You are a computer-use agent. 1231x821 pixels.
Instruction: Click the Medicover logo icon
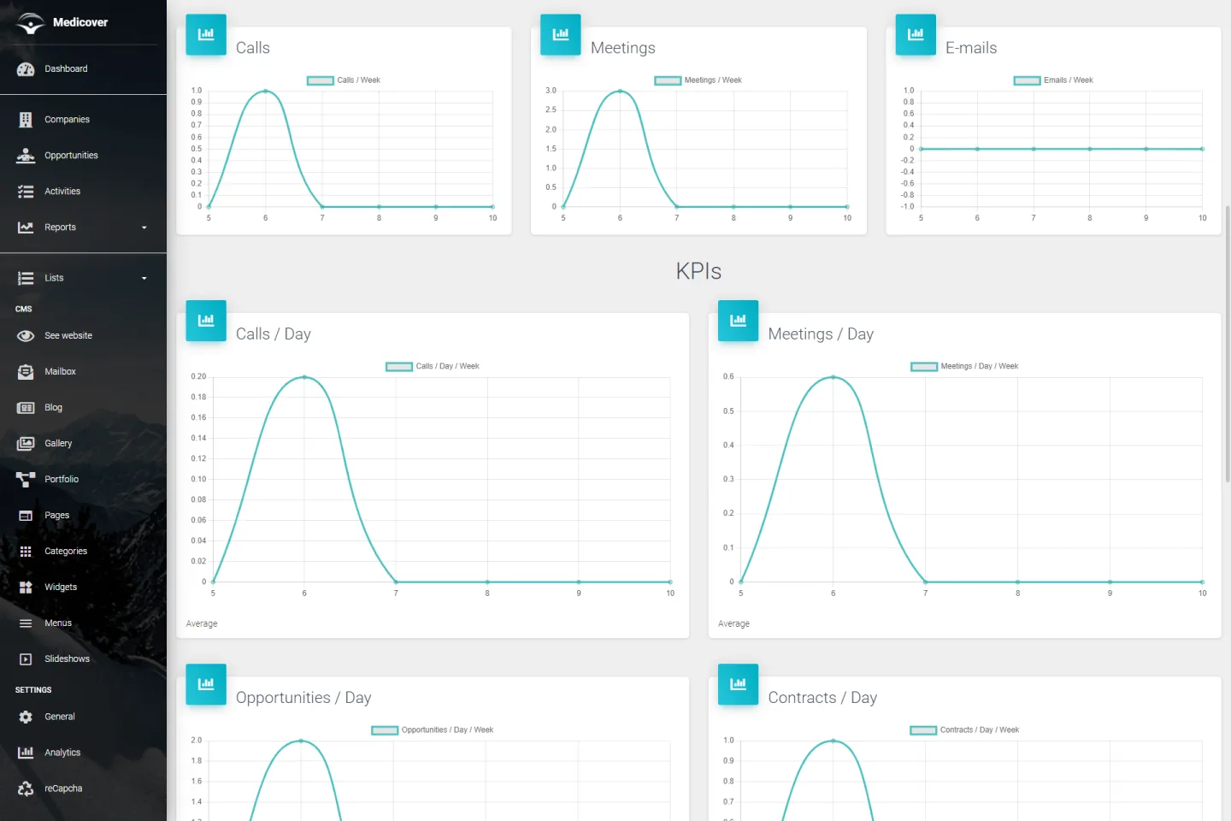30,23
